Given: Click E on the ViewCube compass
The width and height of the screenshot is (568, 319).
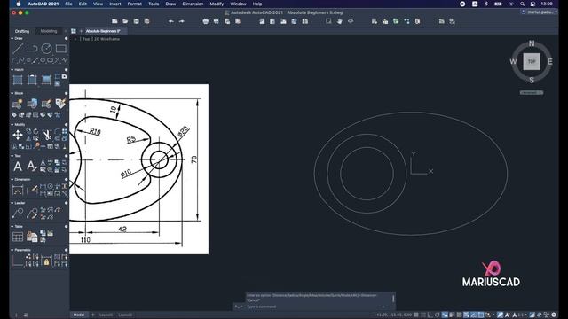Looking at the screenshot, I should 550,61.
